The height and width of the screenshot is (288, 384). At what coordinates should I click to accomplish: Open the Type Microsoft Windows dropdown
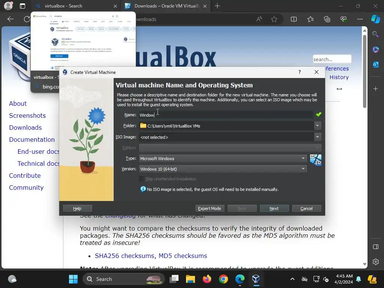223,159
